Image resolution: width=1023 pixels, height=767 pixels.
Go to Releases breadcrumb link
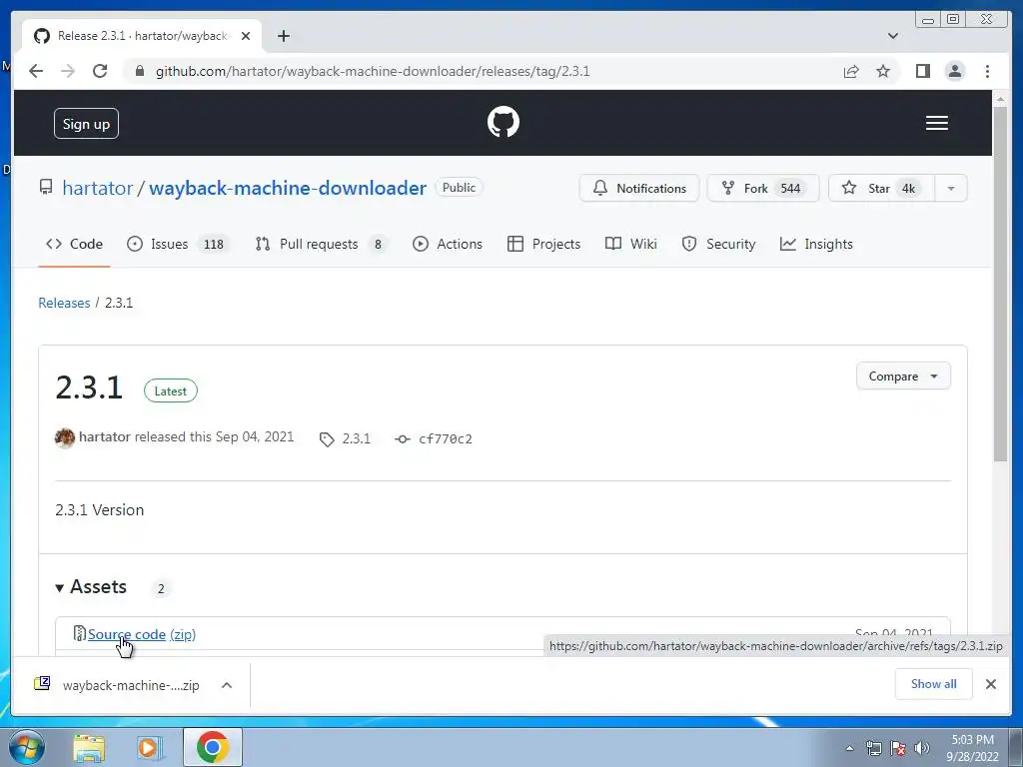(64, 303)
